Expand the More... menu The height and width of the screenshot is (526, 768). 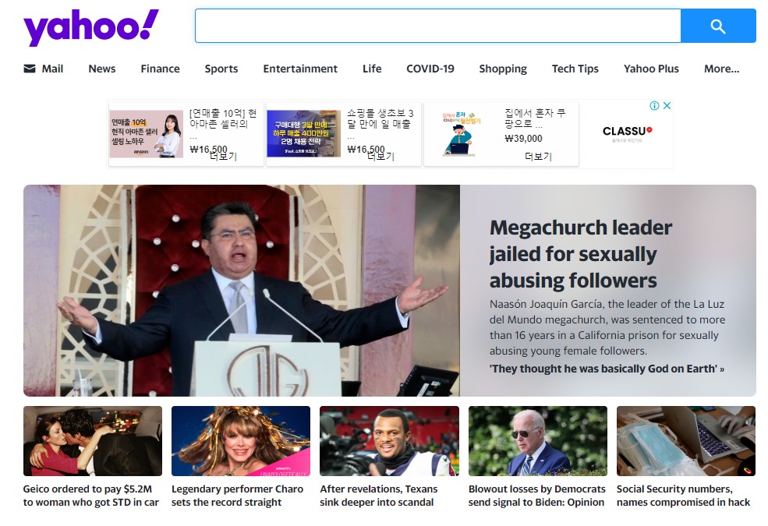click(721, 69)
